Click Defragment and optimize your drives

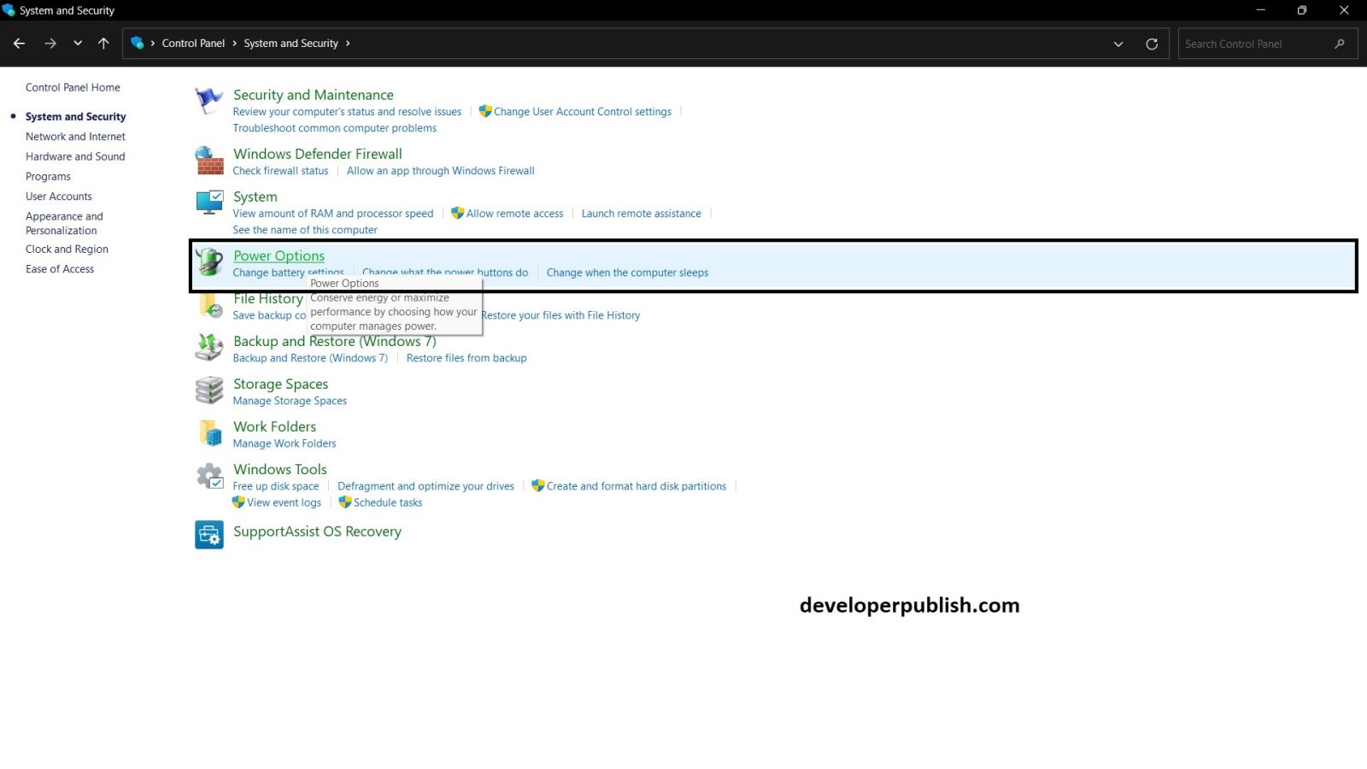point(425,485)
